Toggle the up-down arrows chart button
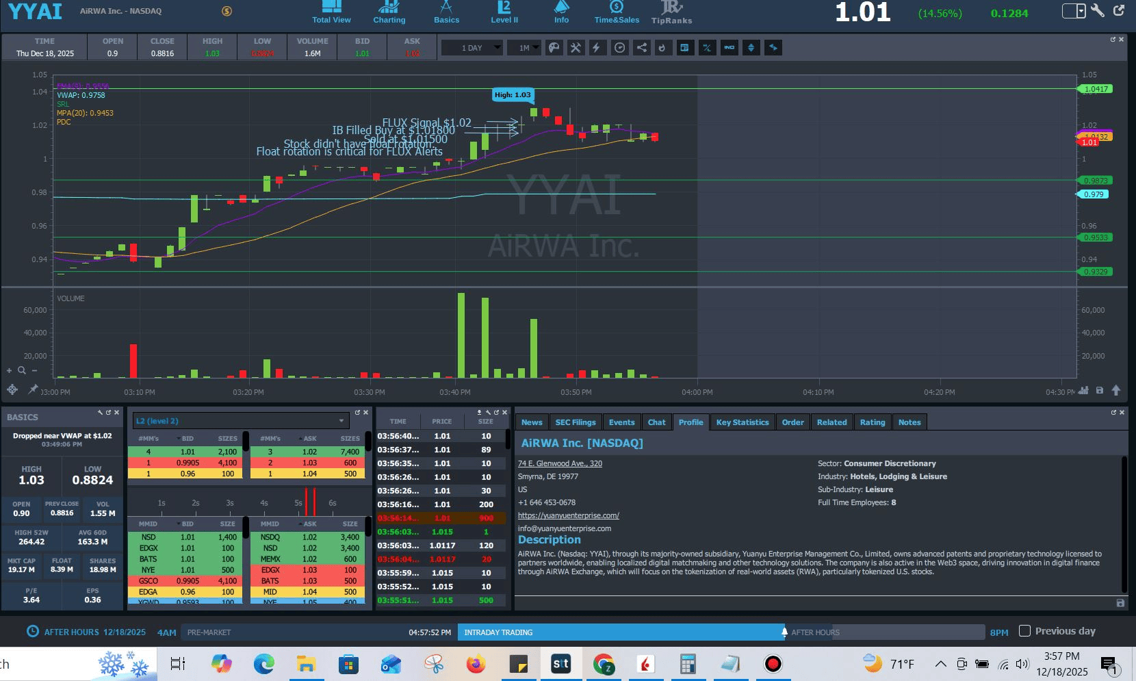1136x681 pixels. [751, 48]
